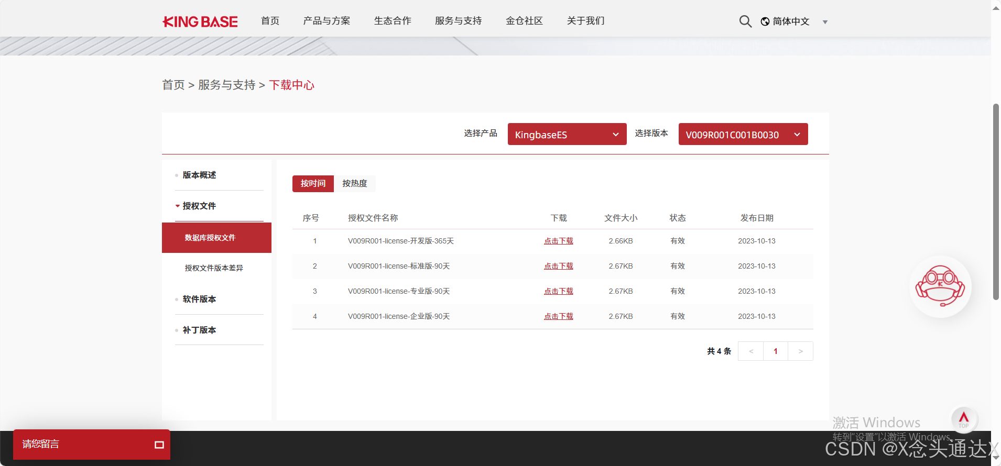Click the page vertical scrollbar thumb
Image resolution: width=1001 pixels, height=466 pixels.
point(996,202)
